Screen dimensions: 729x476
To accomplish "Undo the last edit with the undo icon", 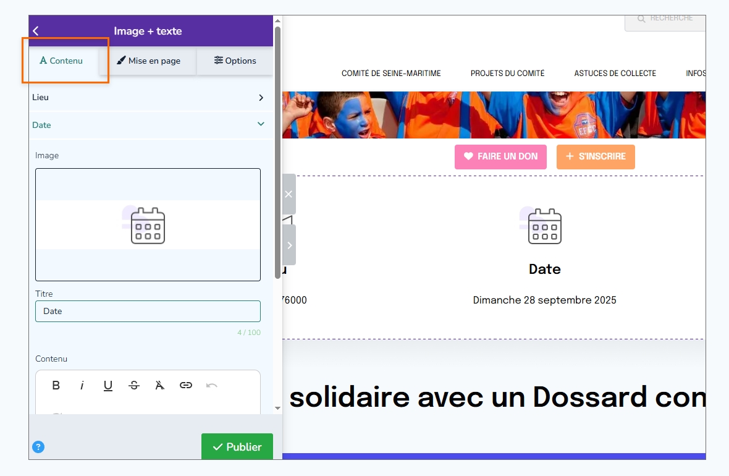I will [x=211, y=385].
